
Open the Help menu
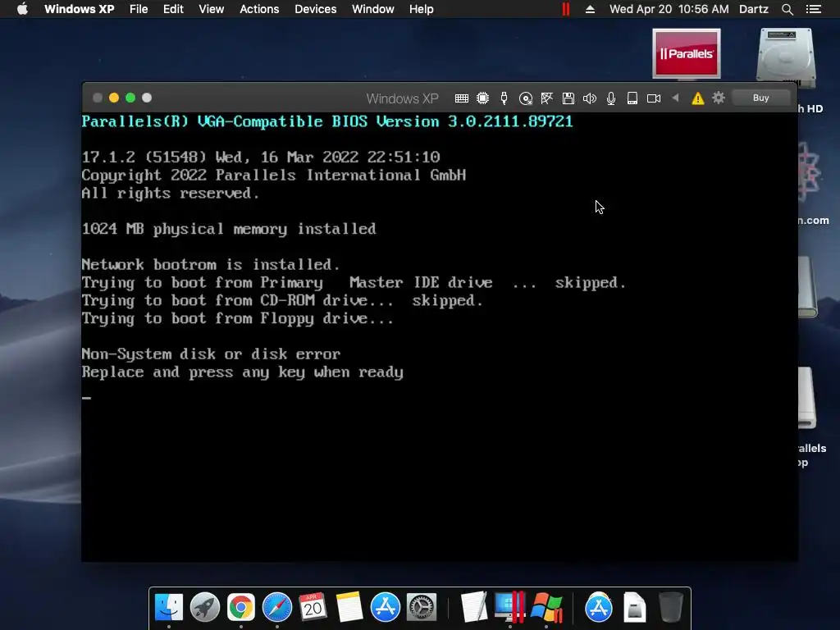[x=421, y=9]
